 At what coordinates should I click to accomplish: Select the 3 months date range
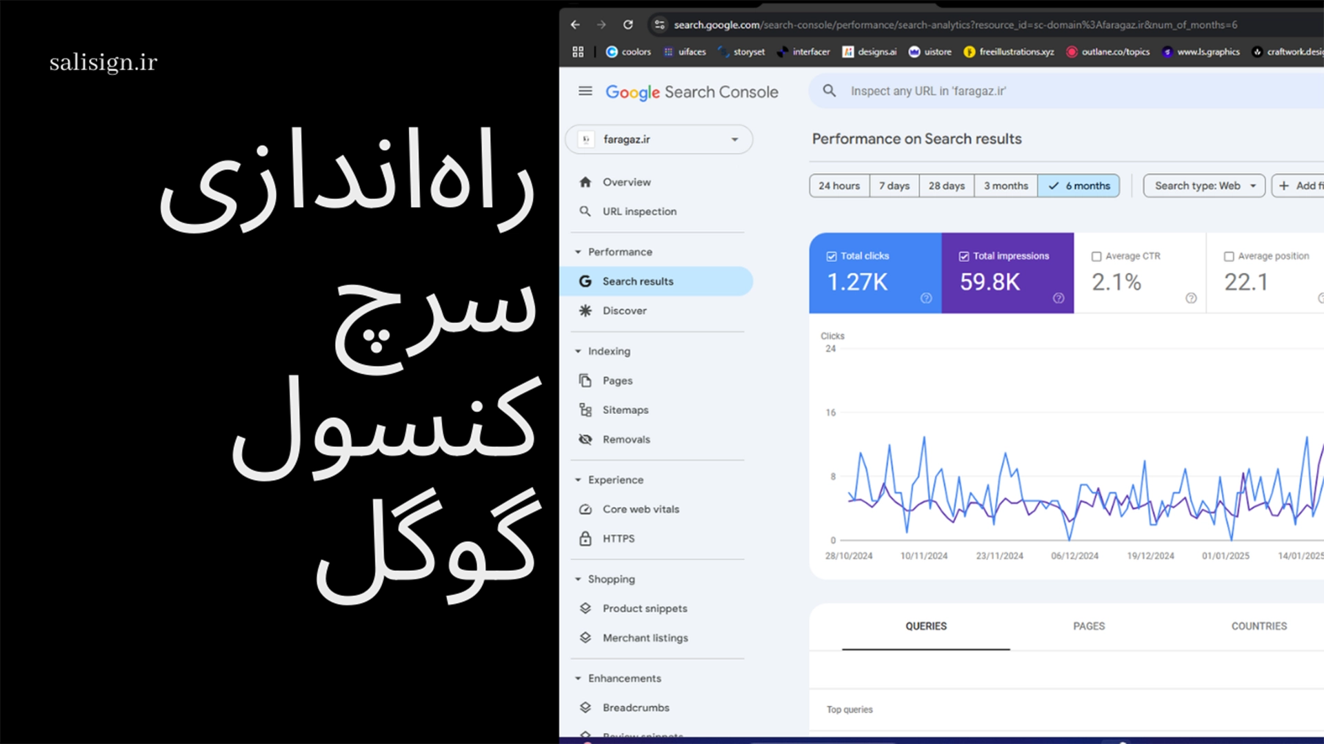point(1006,186)
